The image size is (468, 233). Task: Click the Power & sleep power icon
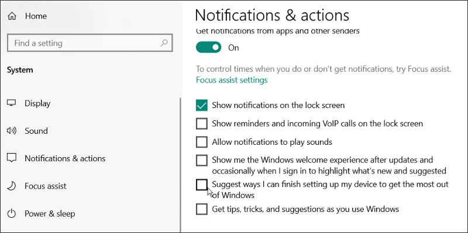pos(11,214)
